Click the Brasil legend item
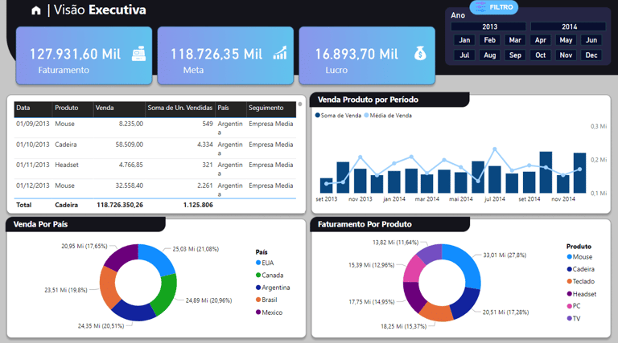Viewport: 618px width, 343px height. click(266, 300)
